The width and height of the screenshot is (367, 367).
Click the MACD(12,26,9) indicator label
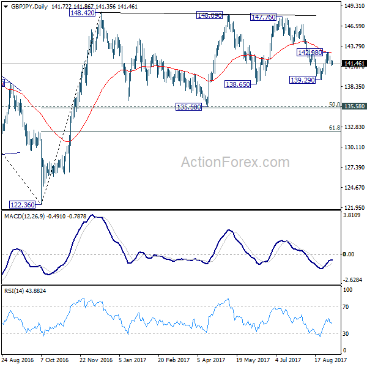pos(24,217)
